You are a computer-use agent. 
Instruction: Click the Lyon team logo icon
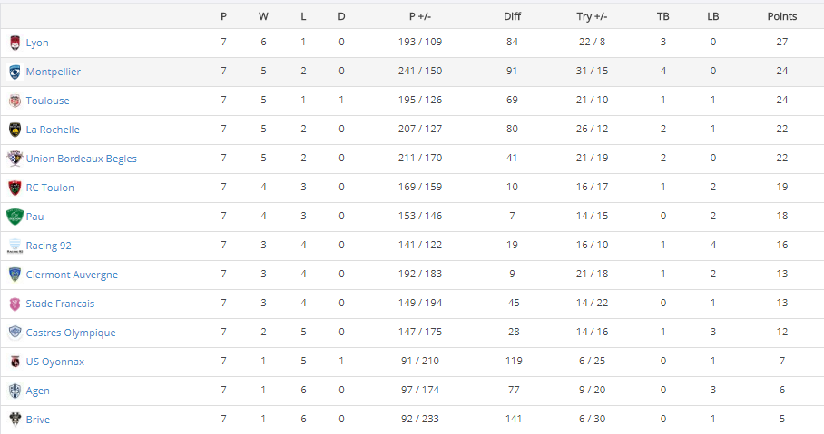coord(15,43)
